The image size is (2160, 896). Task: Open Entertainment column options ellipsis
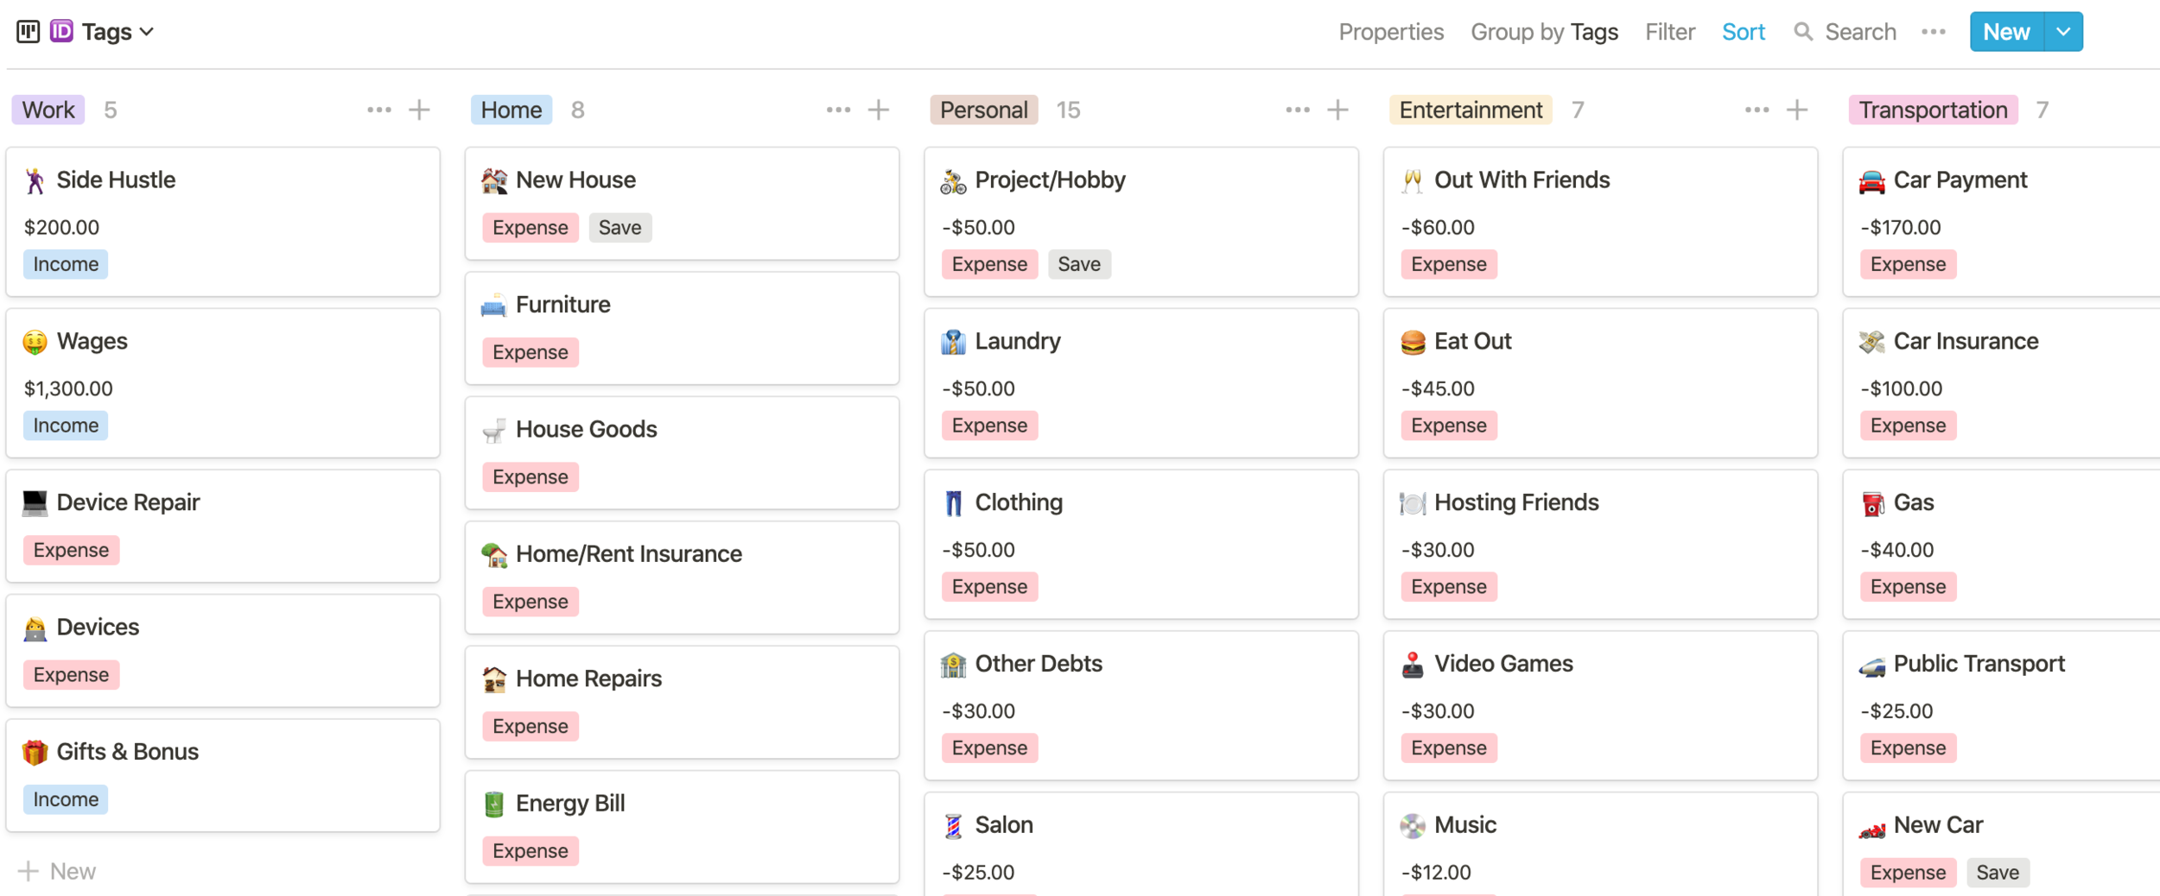tap(1757, 110)
